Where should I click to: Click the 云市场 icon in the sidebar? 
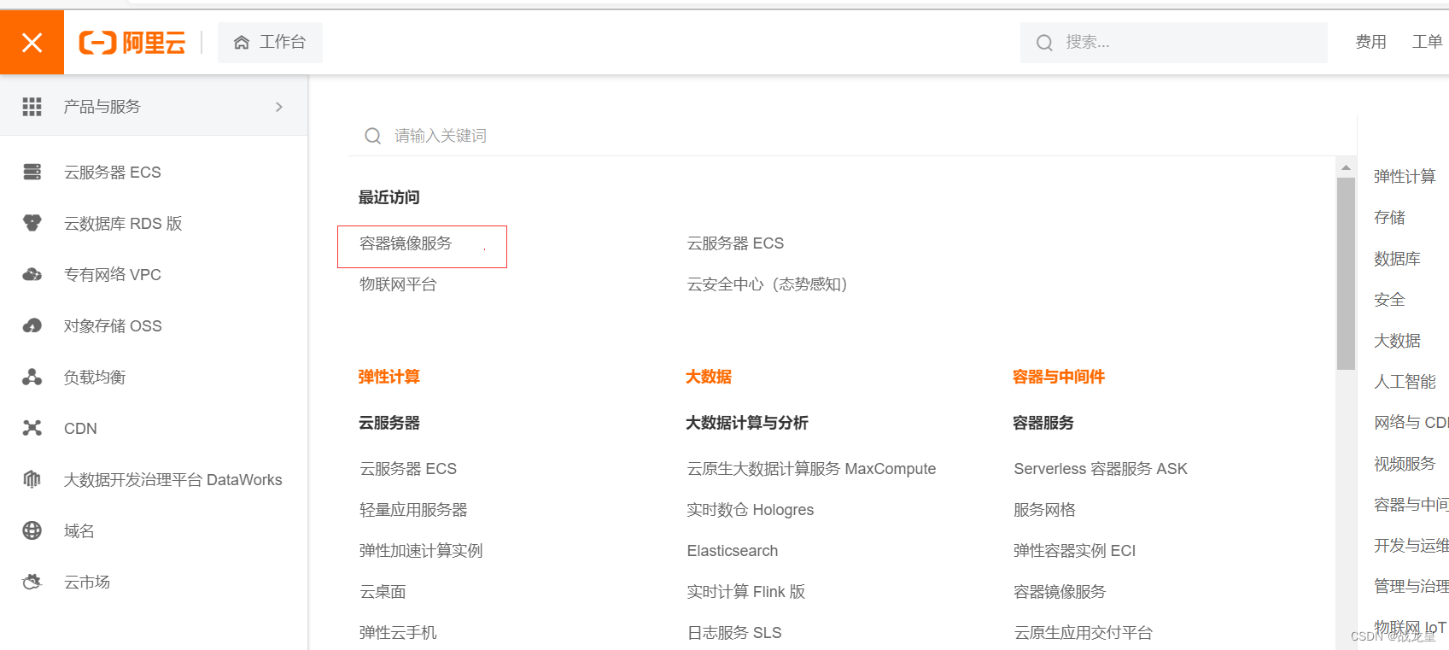(32, 582)
